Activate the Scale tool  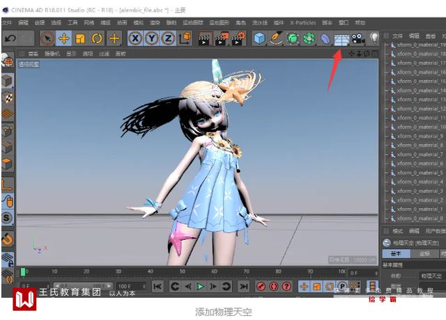tap(80, 38)
